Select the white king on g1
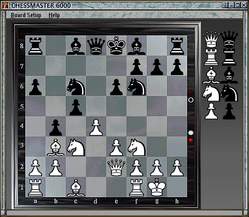 click(x=157, y=187)
